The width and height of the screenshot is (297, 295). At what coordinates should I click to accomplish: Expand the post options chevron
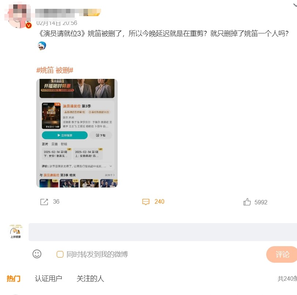(295, 5)
